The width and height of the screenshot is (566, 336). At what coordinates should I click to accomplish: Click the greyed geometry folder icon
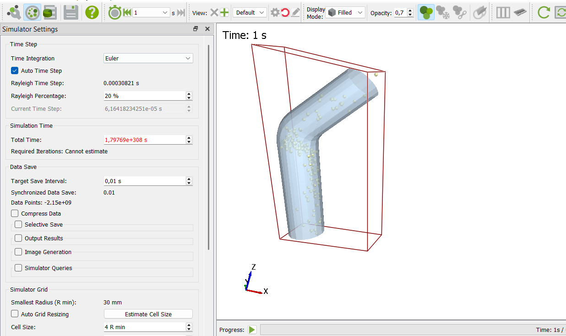[x=479, y=12]
